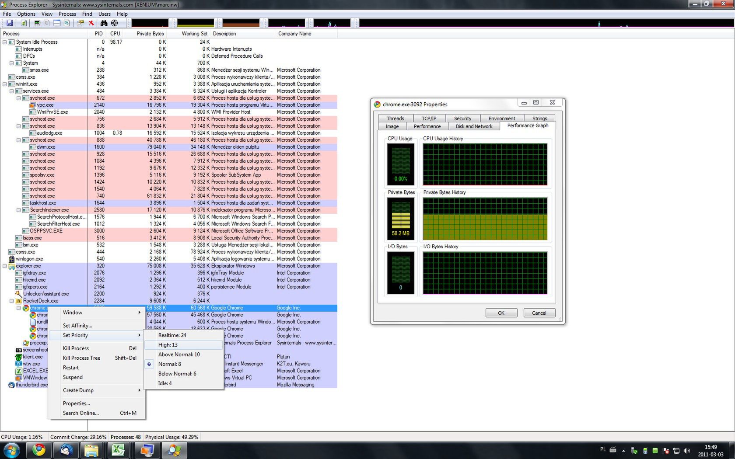
Task: Open the Options menu
Action: (x=26, y=14)
